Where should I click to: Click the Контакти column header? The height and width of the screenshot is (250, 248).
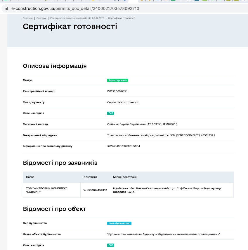[x=90, y=177]
